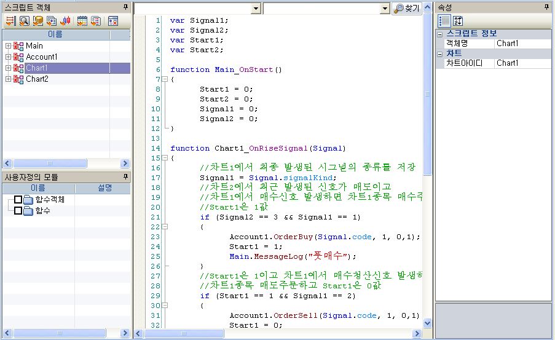Click the gold coins account object icon
The width and height of the screenshot is (555, 340).
[38, 21]
